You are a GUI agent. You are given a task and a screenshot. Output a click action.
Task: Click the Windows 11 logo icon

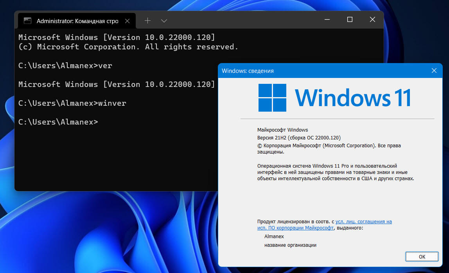(272, 98)
